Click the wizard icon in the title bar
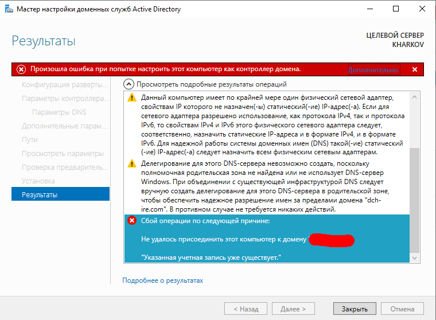This screenshot has width=436, height=320. [9, 9]
